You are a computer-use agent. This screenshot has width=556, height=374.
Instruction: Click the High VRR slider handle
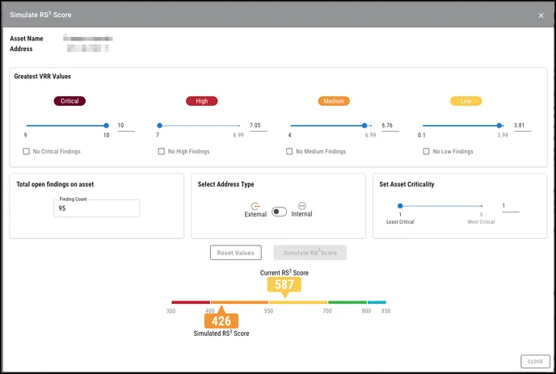point(159,125)
